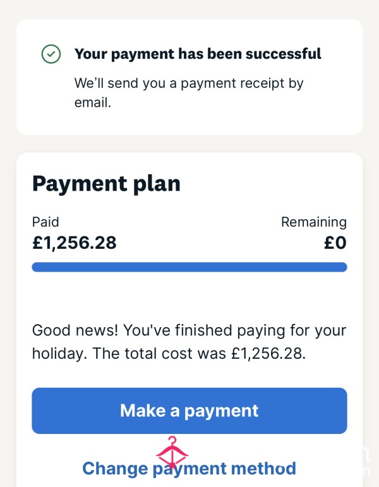Click the 'Good news!' completion message
379x487 pixels.
pyautogui.click(x=189, y=342)
